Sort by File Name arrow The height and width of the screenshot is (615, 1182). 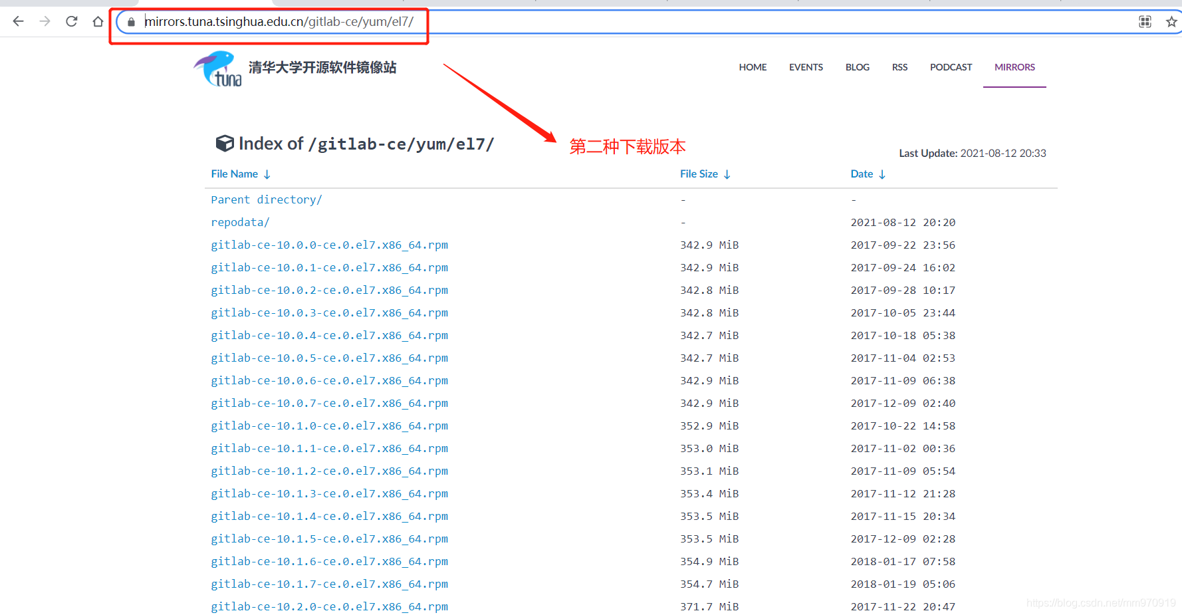click(267, 174)
